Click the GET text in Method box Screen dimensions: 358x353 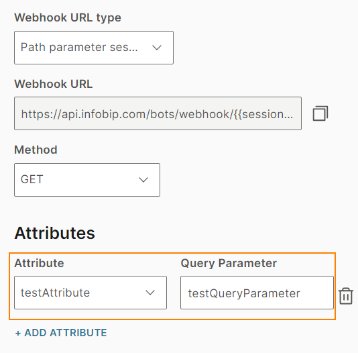pos(32,179)
